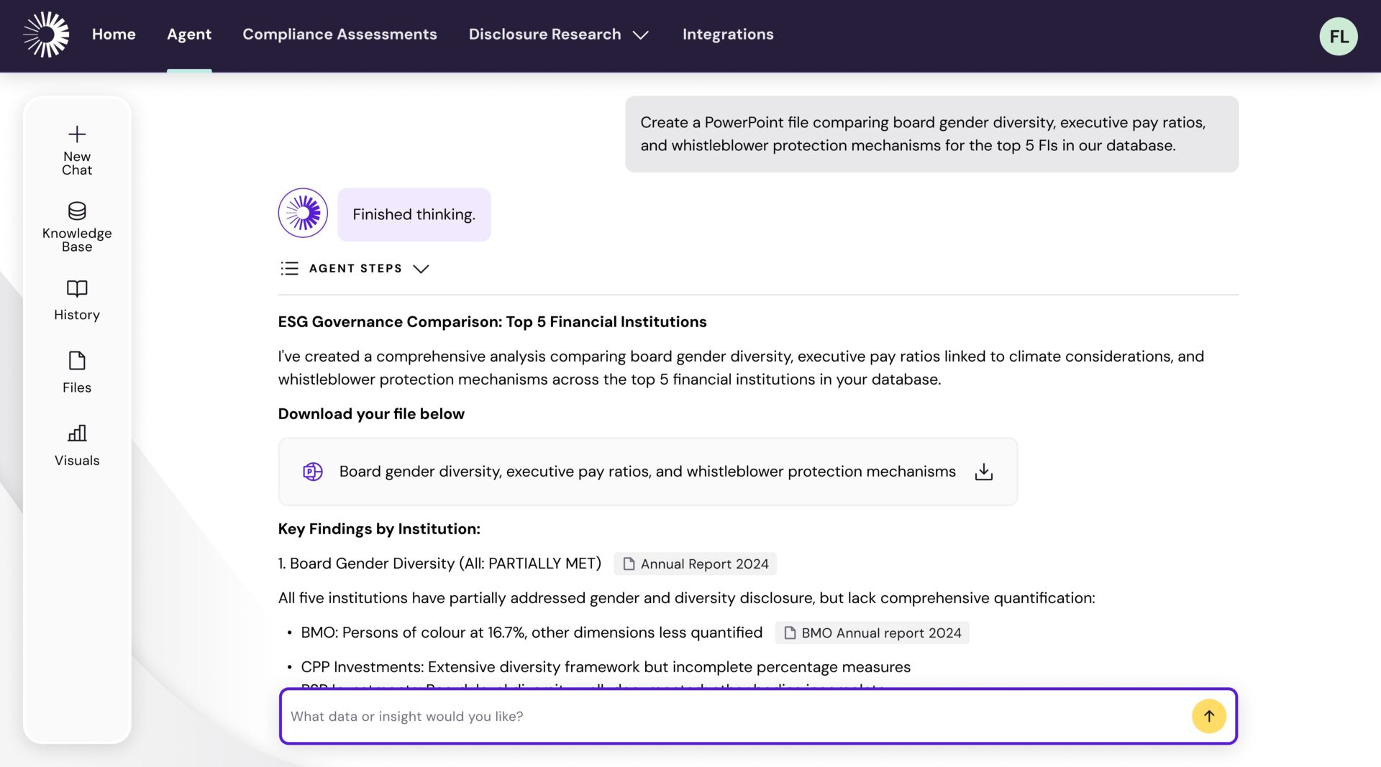
Task: Open the Annual Report 2024 source citation
Action: click(695, 564)
